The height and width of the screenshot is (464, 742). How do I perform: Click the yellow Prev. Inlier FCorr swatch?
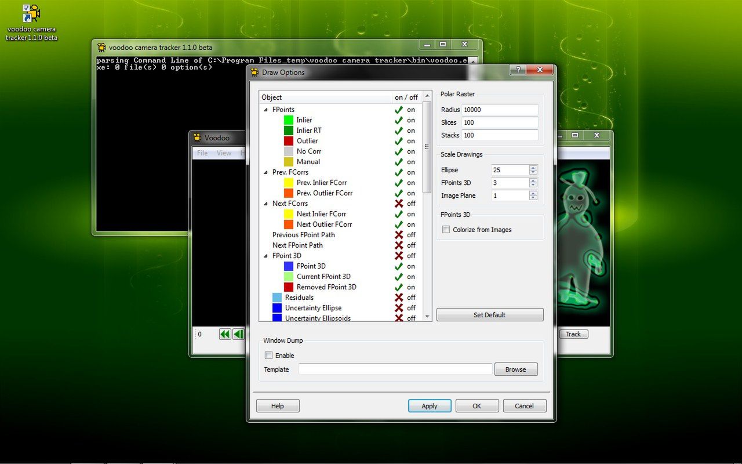(289, 183)
